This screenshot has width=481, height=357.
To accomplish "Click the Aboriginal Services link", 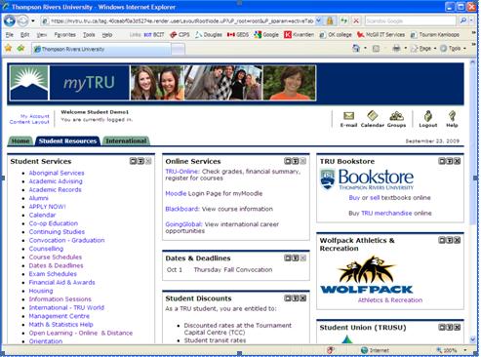I will click(57, 173).
